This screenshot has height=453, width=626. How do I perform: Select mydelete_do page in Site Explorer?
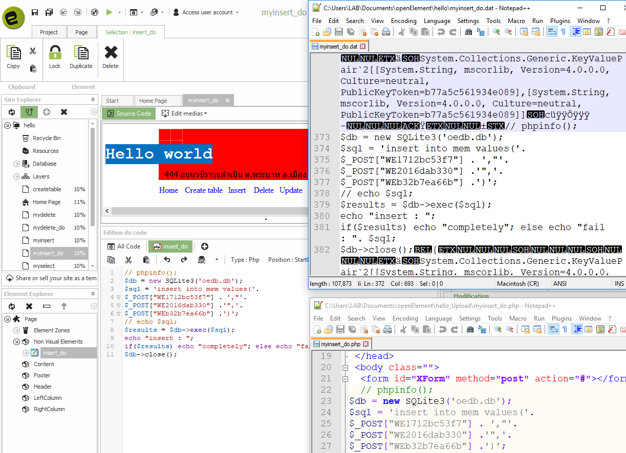click(x=49, y=228)
